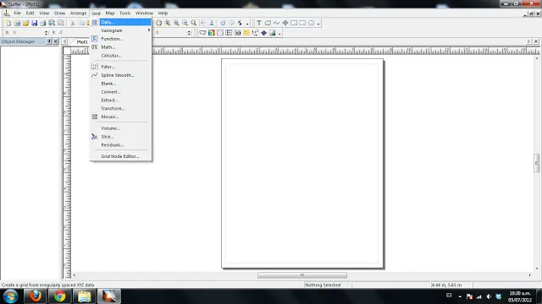Image resolution: width=542 pixels, height=304 pixels.
Task: Choose Data from the Grid menu
Action: tap(120, 22)
